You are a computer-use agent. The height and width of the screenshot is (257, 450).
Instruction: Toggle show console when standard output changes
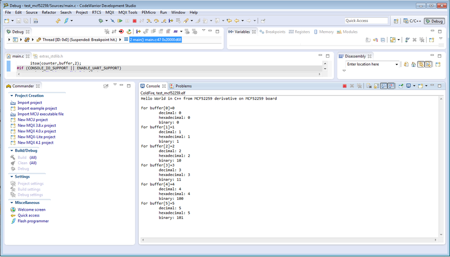pyautogui.click(x=384, y=86)
